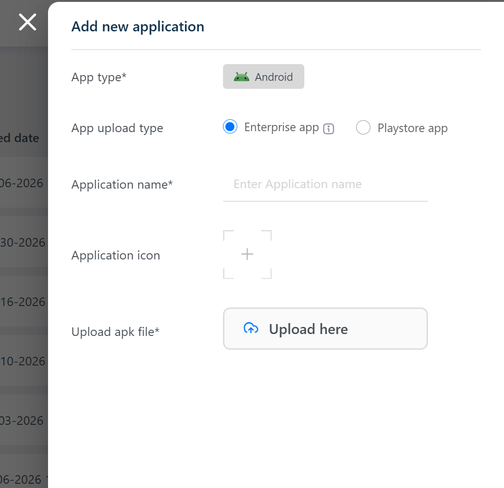Click the green Android robot icon
Image resolution: width=504 pixels, height=488 pixels.
point(242,77)
